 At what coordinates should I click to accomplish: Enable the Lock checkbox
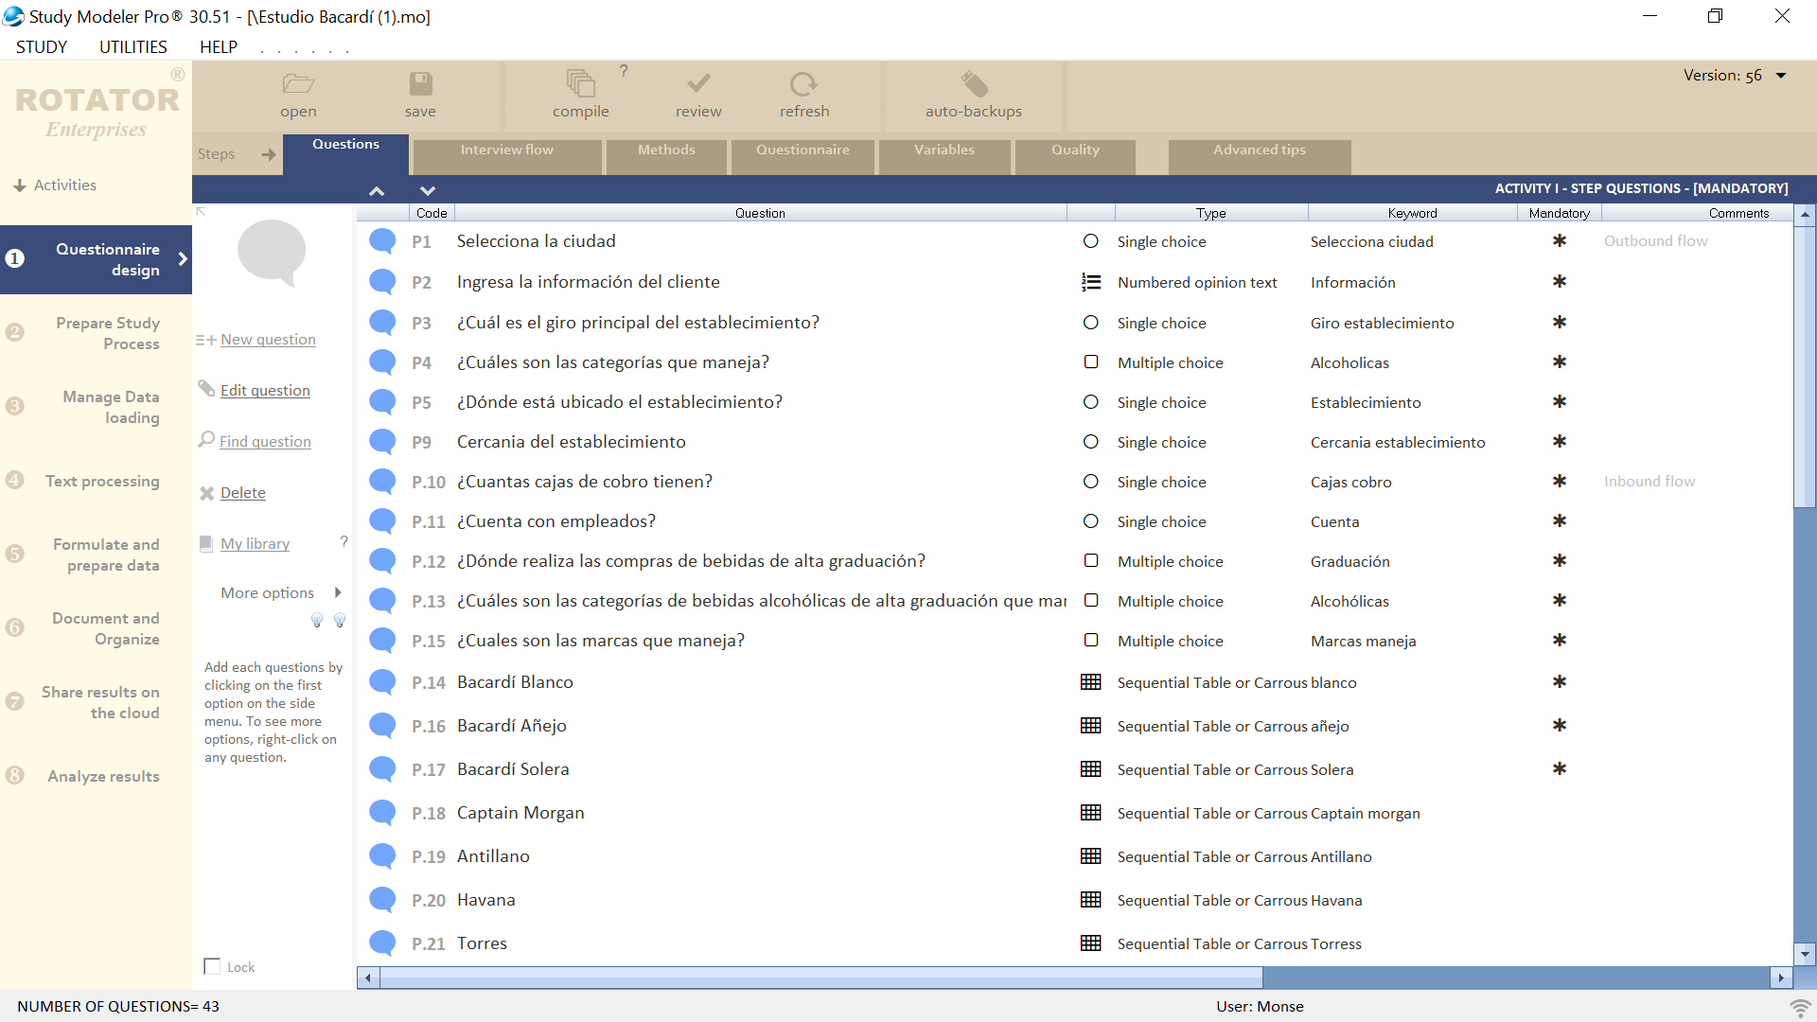[212, 966]
